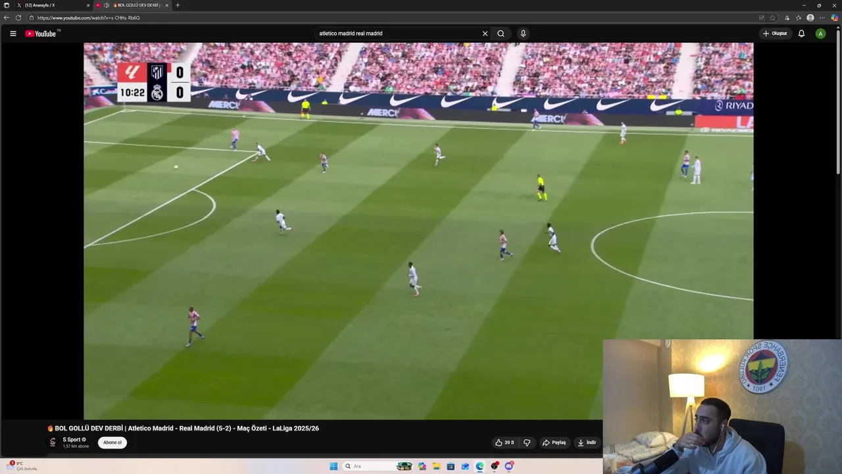Screen dimensions: 842x474
Task: Go back in browser history
Action: [7, 18]
